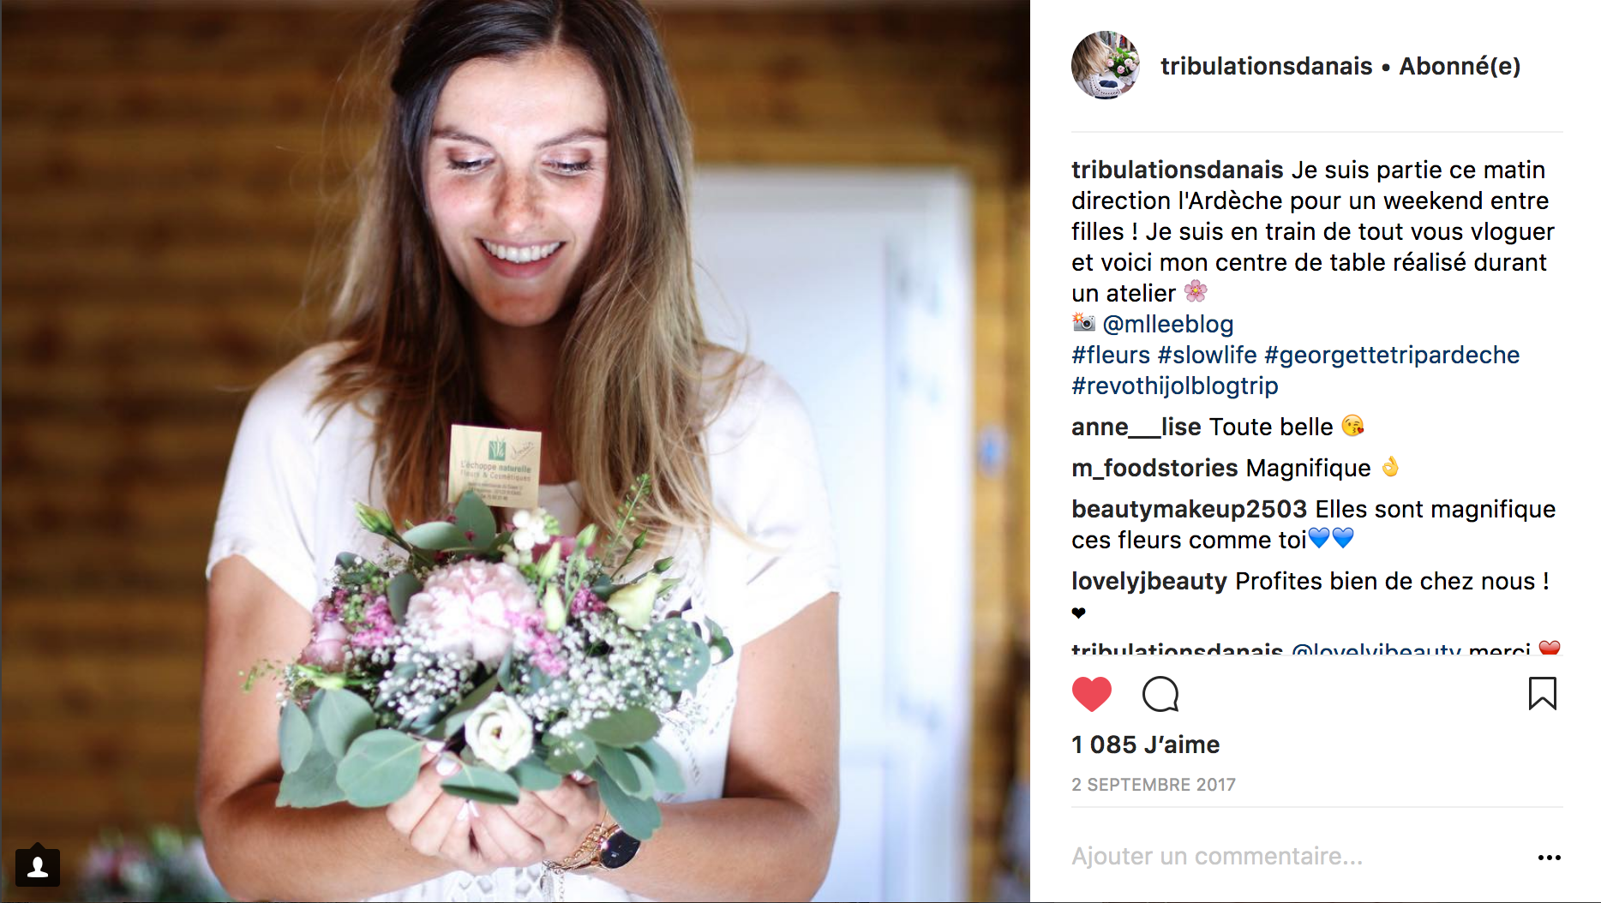Save the post with the bookmark icon
Viewport: 1601px width, 903px height.
click(x=1542, y=693)
